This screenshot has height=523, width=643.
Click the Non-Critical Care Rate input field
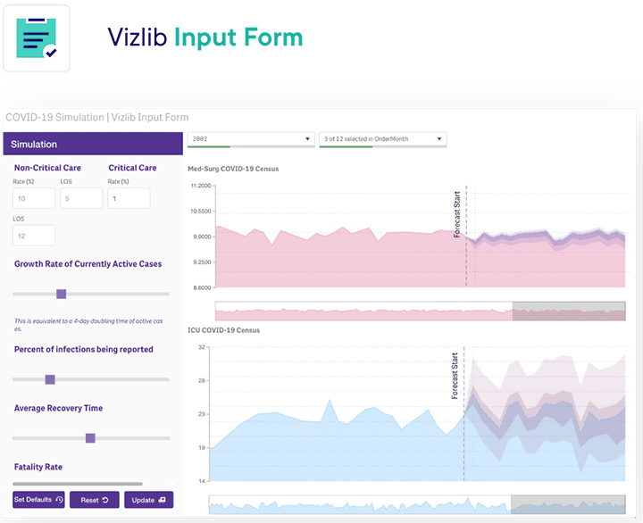tap(34, 198)
